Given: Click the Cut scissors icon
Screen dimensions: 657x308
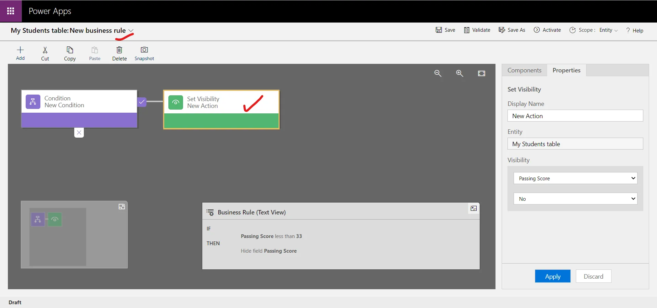Looking at the screenshot, I should click(x=45, y=50).
